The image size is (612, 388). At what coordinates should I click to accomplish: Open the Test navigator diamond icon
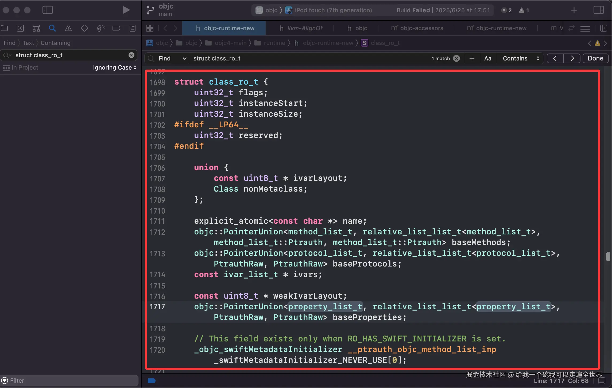tap(84, 28)
